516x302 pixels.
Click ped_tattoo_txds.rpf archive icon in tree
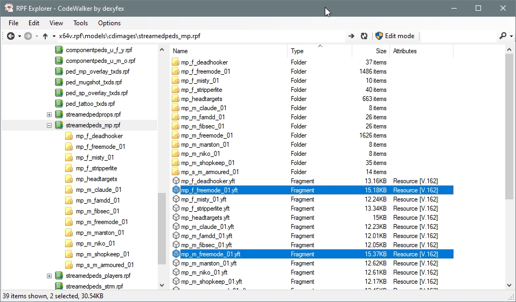pyautogui.click(x=59, y=104)
